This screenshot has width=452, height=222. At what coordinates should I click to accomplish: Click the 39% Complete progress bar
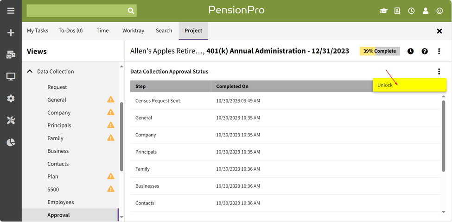pos(380,51)
